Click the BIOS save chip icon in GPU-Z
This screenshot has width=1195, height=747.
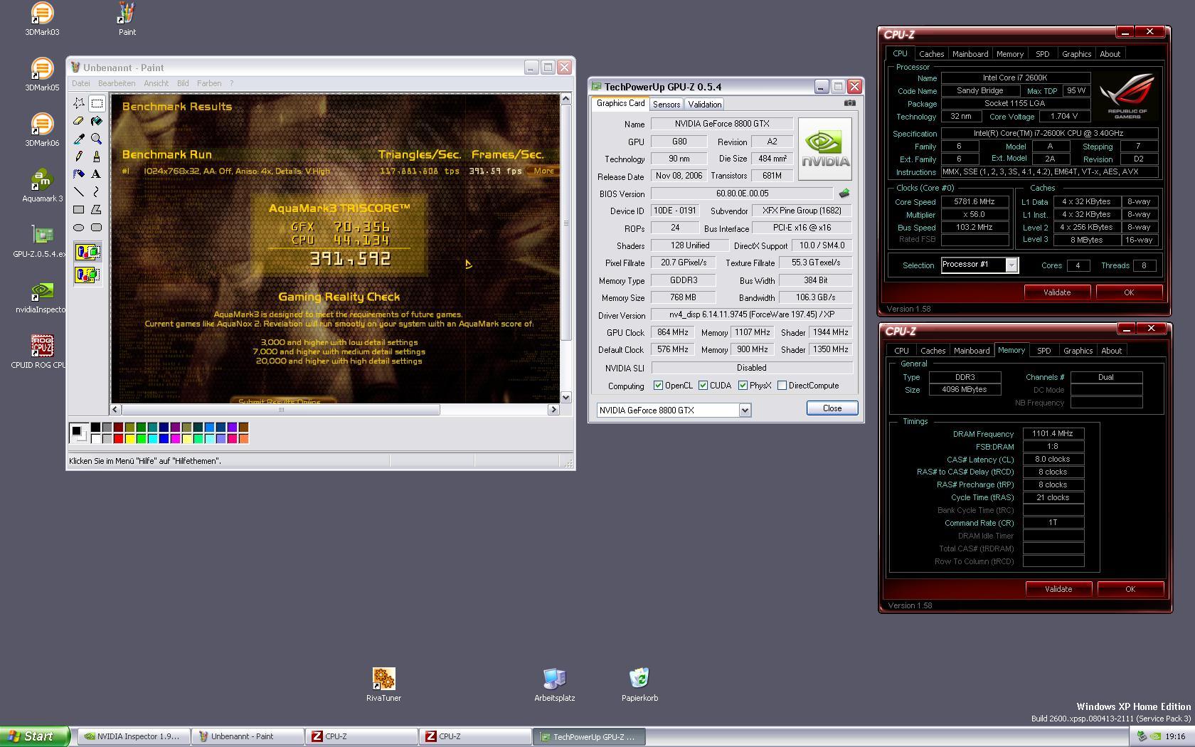coord(844,194)
